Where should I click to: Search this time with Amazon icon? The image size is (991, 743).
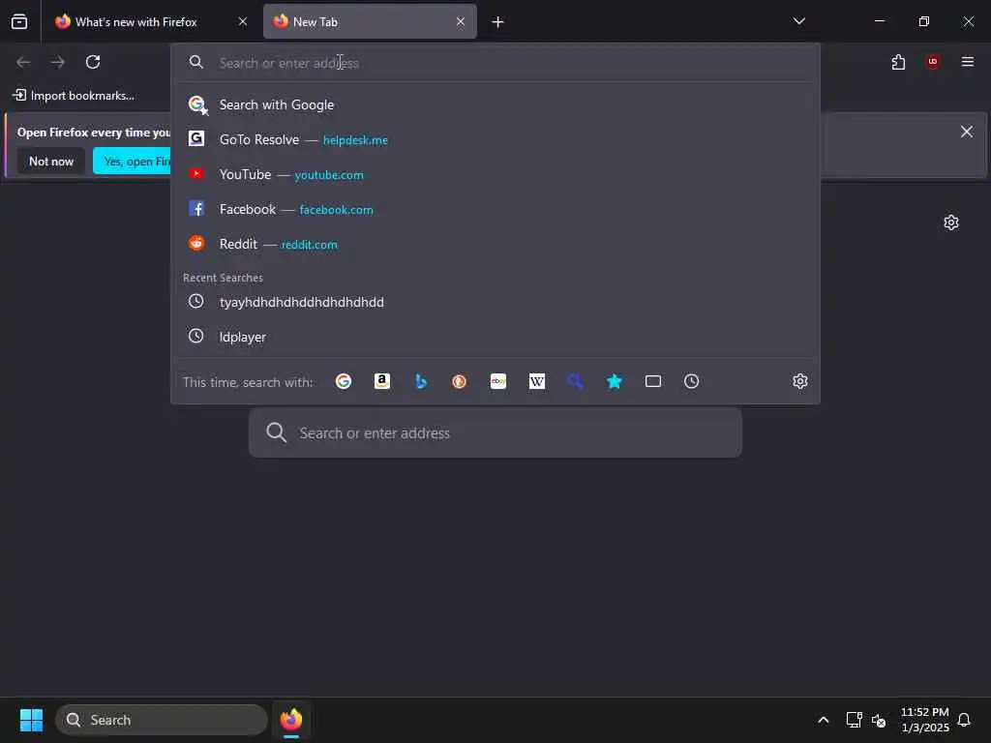[381, 381]
